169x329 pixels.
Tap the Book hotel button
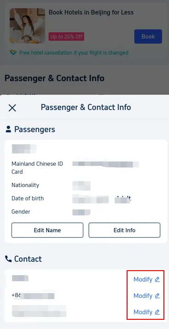pyautogui.click(x=148, y=36)
